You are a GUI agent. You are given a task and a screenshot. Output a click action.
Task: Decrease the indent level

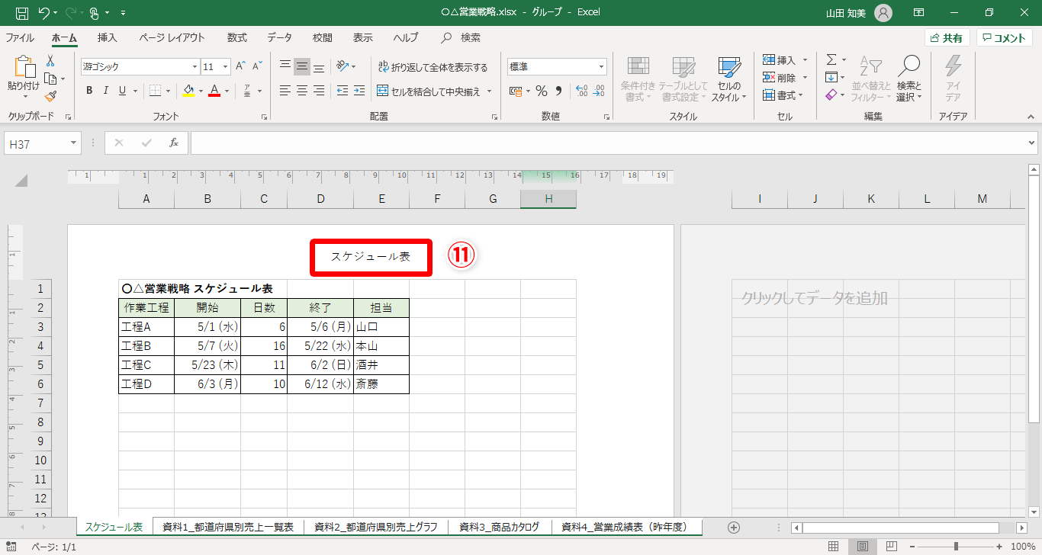tap(342, 91)
